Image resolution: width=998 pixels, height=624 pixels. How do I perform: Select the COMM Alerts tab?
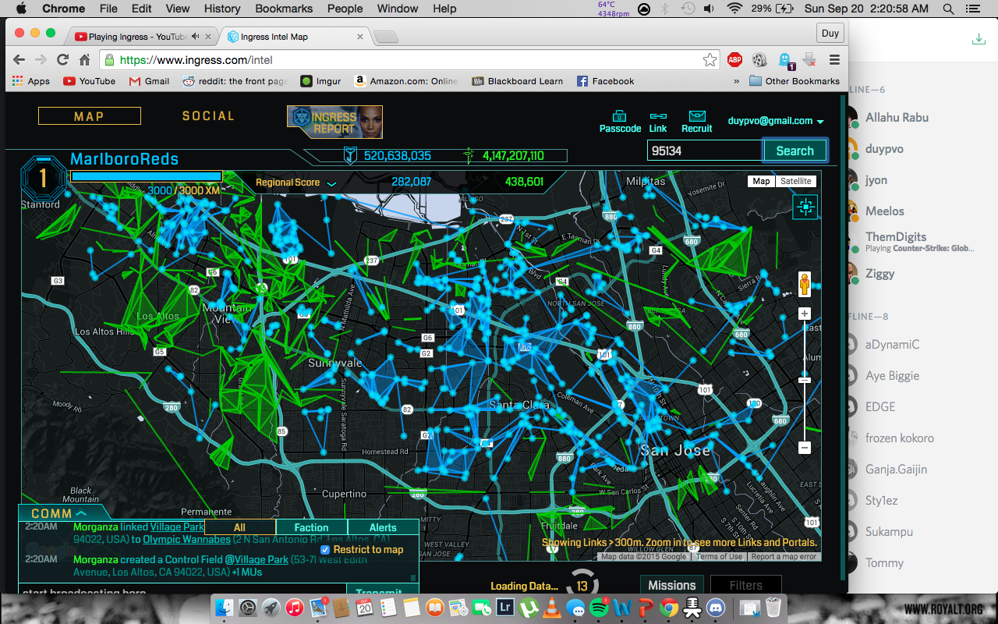(383, 527)
